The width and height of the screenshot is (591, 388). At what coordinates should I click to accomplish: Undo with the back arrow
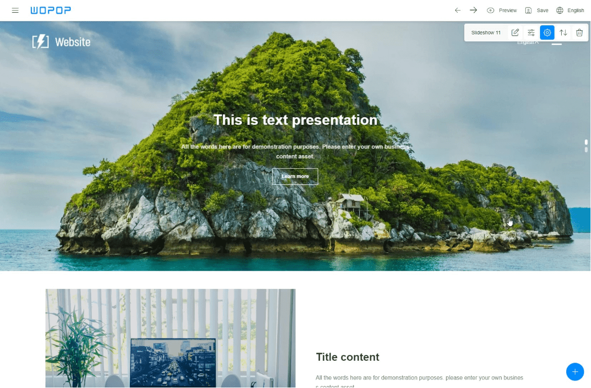[458, 10]
